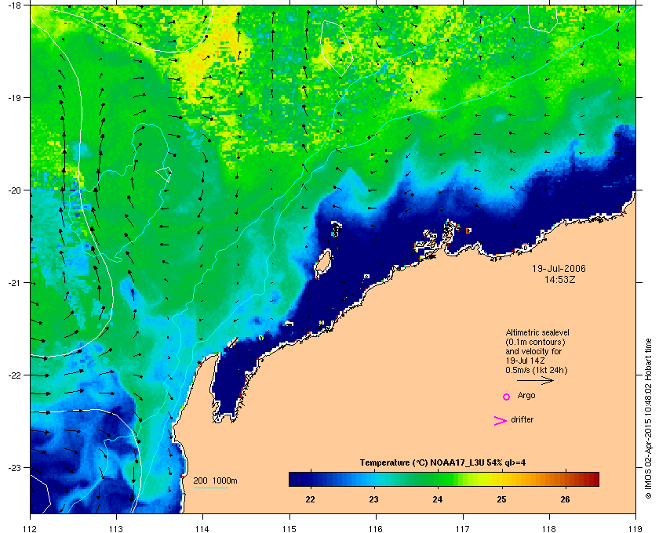Viewport: 659px width, 533px height.
Task: Click longitude axis label '115'
Action: pyautogui.click(x=289, y=528)
